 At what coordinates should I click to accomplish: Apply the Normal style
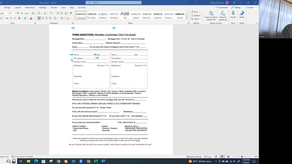[81, 15]
